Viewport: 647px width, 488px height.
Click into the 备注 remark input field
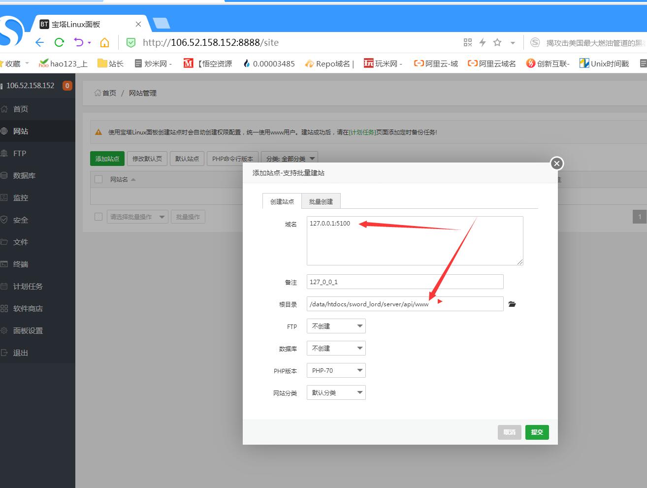[405, 282]
